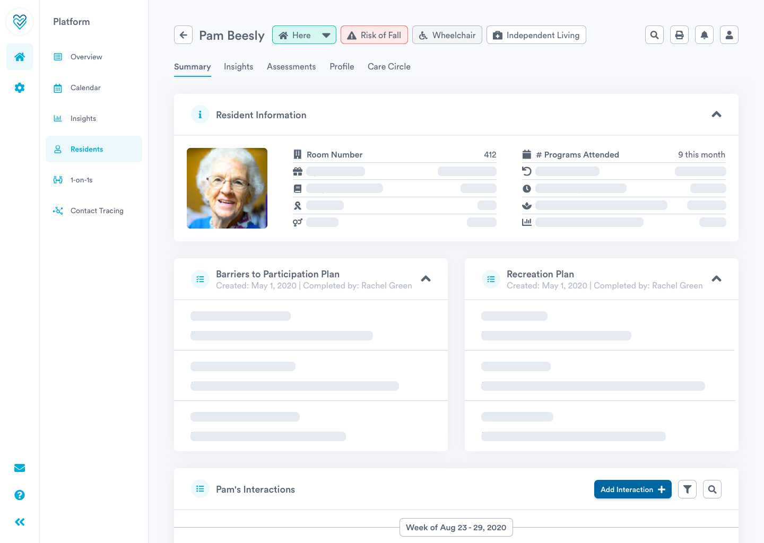Open Contact Tracing from the sidebar
Screen dimensions: 764x543
tap(97, 211)
